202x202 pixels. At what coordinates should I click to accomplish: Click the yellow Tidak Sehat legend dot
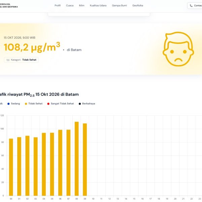point(26,104)
